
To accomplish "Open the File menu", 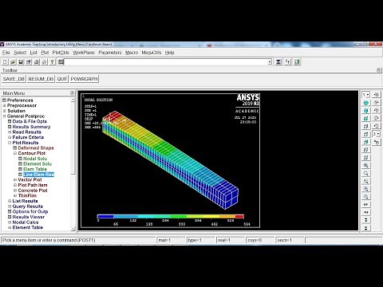I will click(6, 53).
